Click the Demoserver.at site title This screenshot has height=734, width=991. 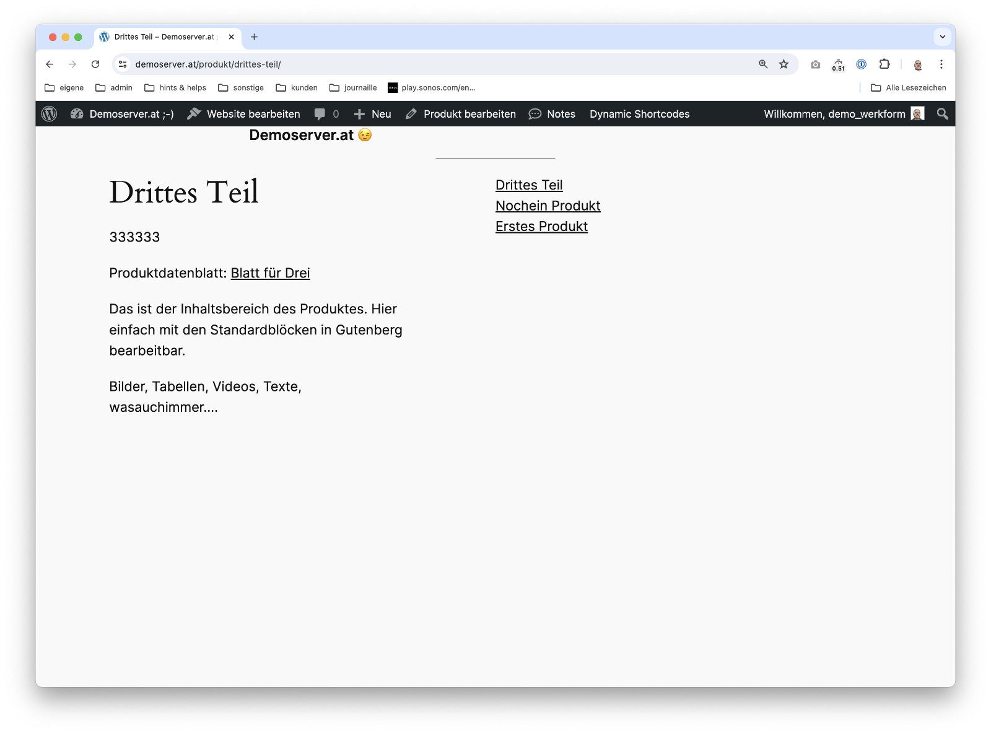[x=310, y=135]
